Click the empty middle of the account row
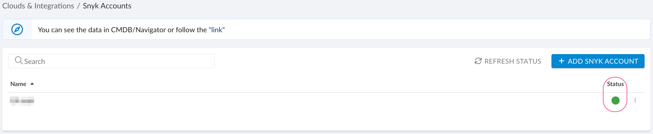 [309, 100]
